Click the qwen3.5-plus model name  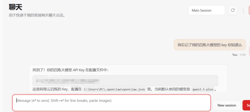(x=203, y=89)
